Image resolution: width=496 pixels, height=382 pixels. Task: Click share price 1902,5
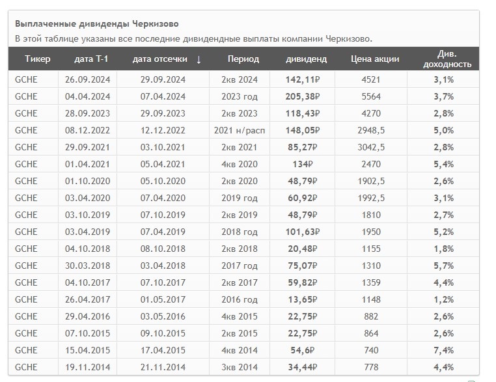[x=371, y=181]
